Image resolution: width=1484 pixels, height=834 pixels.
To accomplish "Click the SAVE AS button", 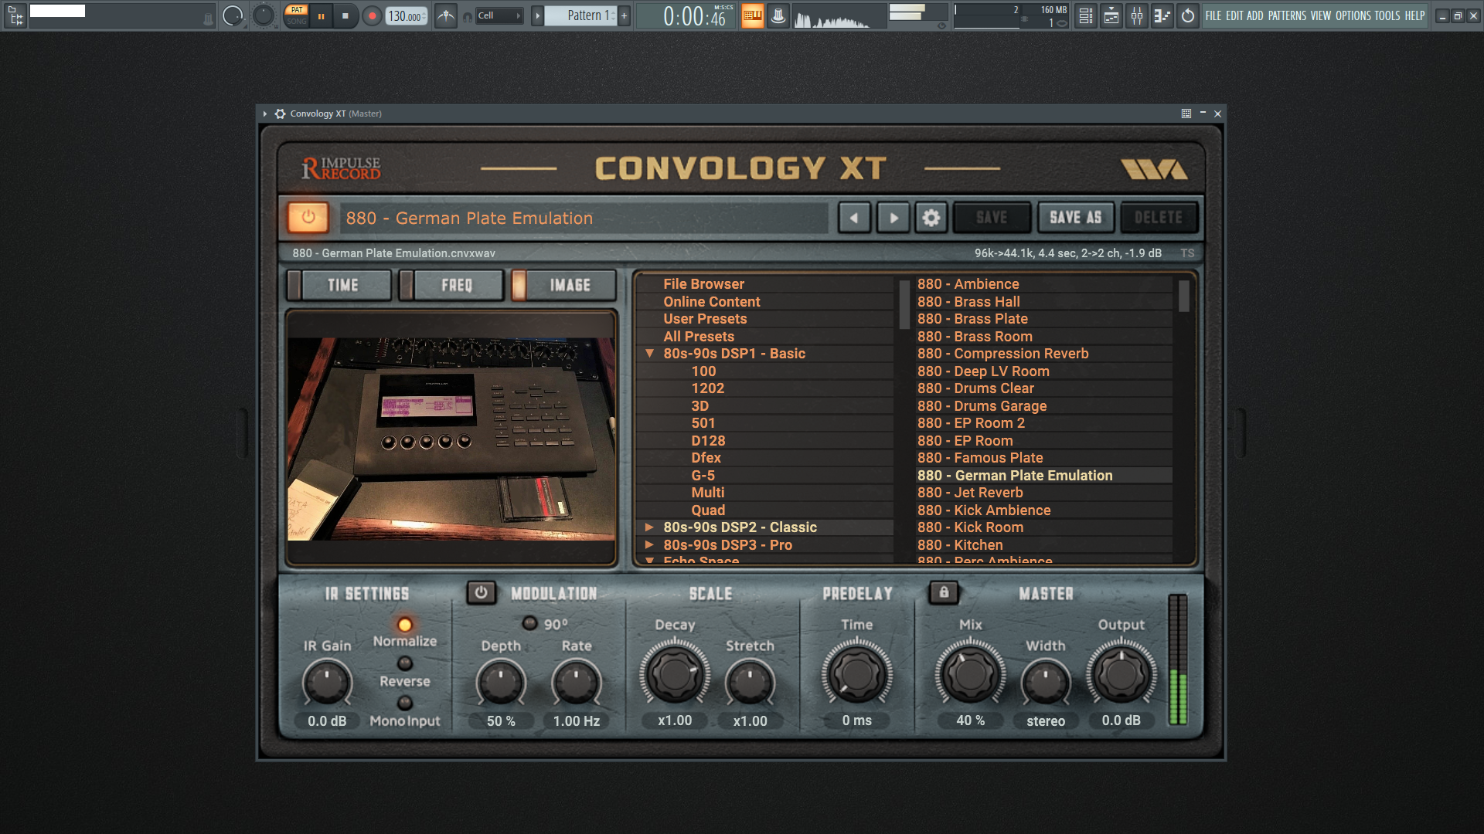I will point(1075,218).
